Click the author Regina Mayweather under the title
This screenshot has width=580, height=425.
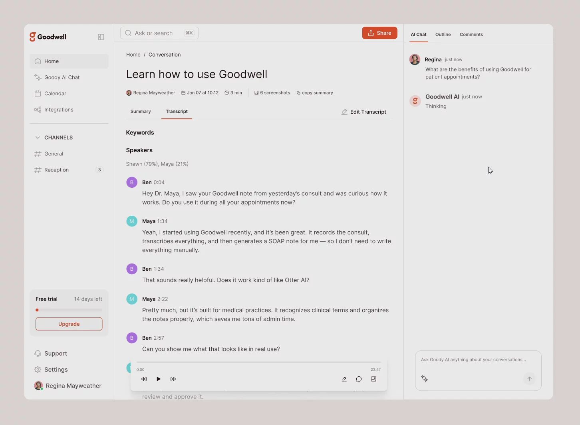point(151,92)
